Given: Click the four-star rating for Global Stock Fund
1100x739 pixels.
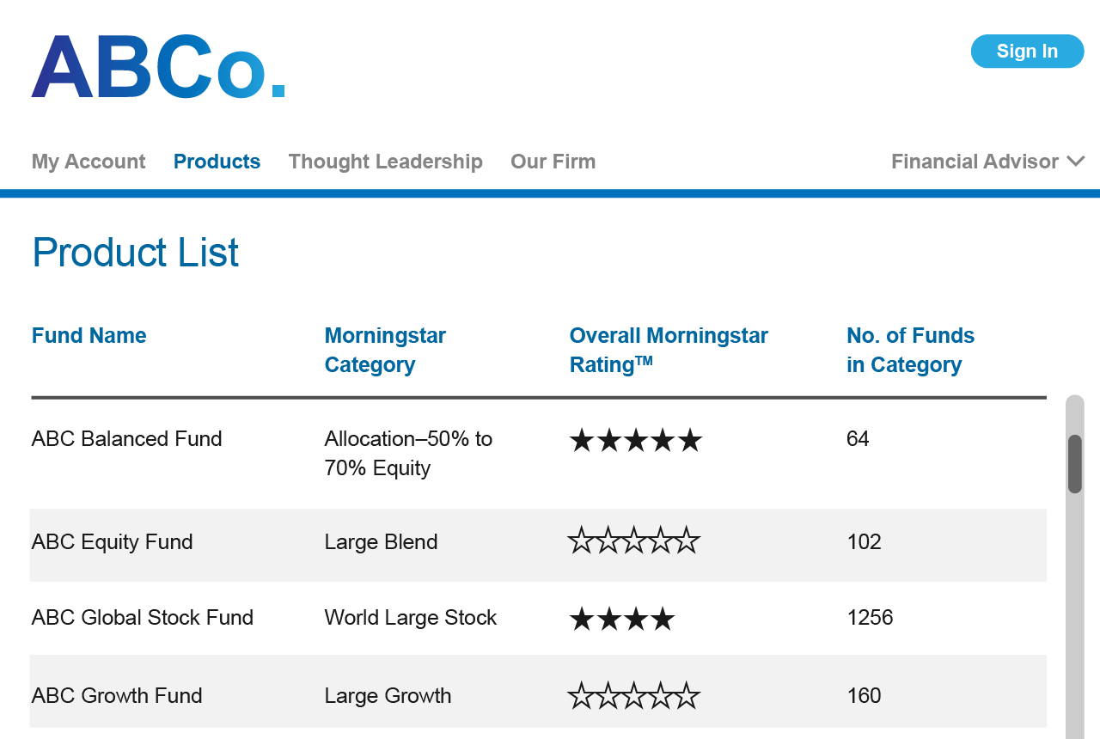Looking at the screenshot, I should [621, 619].
